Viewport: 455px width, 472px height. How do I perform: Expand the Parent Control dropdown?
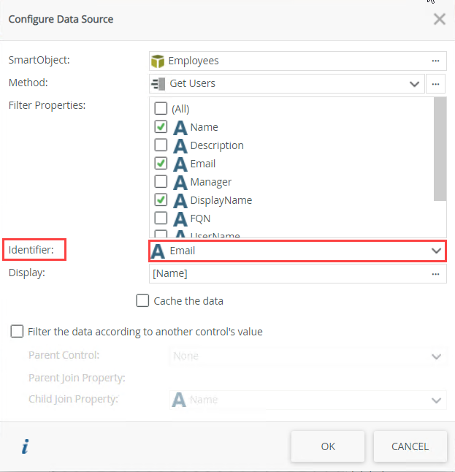point(436,357)
